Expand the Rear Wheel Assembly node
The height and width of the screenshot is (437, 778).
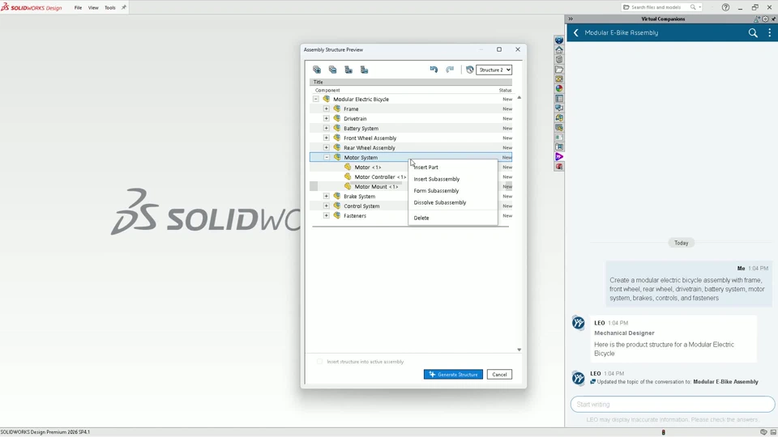326,147
